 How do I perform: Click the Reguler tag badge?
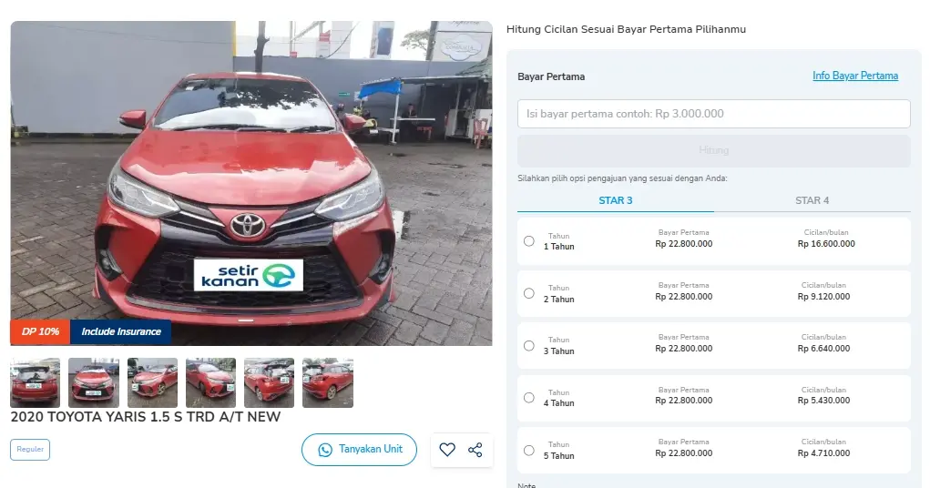point(30,449)
